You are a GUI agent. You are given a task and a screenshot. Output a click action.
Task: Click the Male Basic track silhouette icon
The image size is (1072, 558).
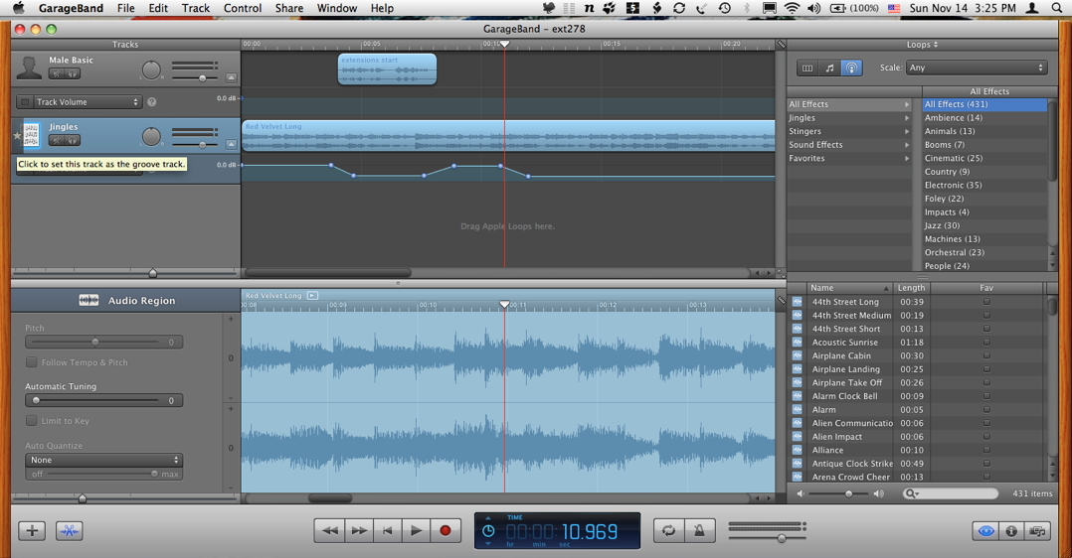pyautogui.click(x=29, y=68)
